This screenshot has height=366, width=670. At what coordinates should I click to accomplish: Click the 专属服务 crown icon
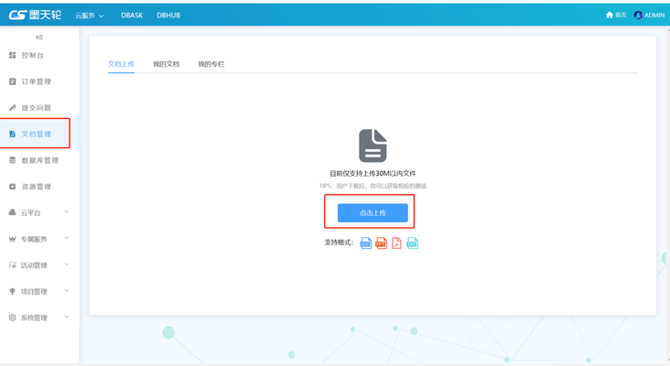(x=13, y=239)
